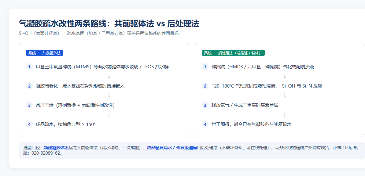
Task: Click the 选型口径 label in the footer note
Action: pos(31,148)
